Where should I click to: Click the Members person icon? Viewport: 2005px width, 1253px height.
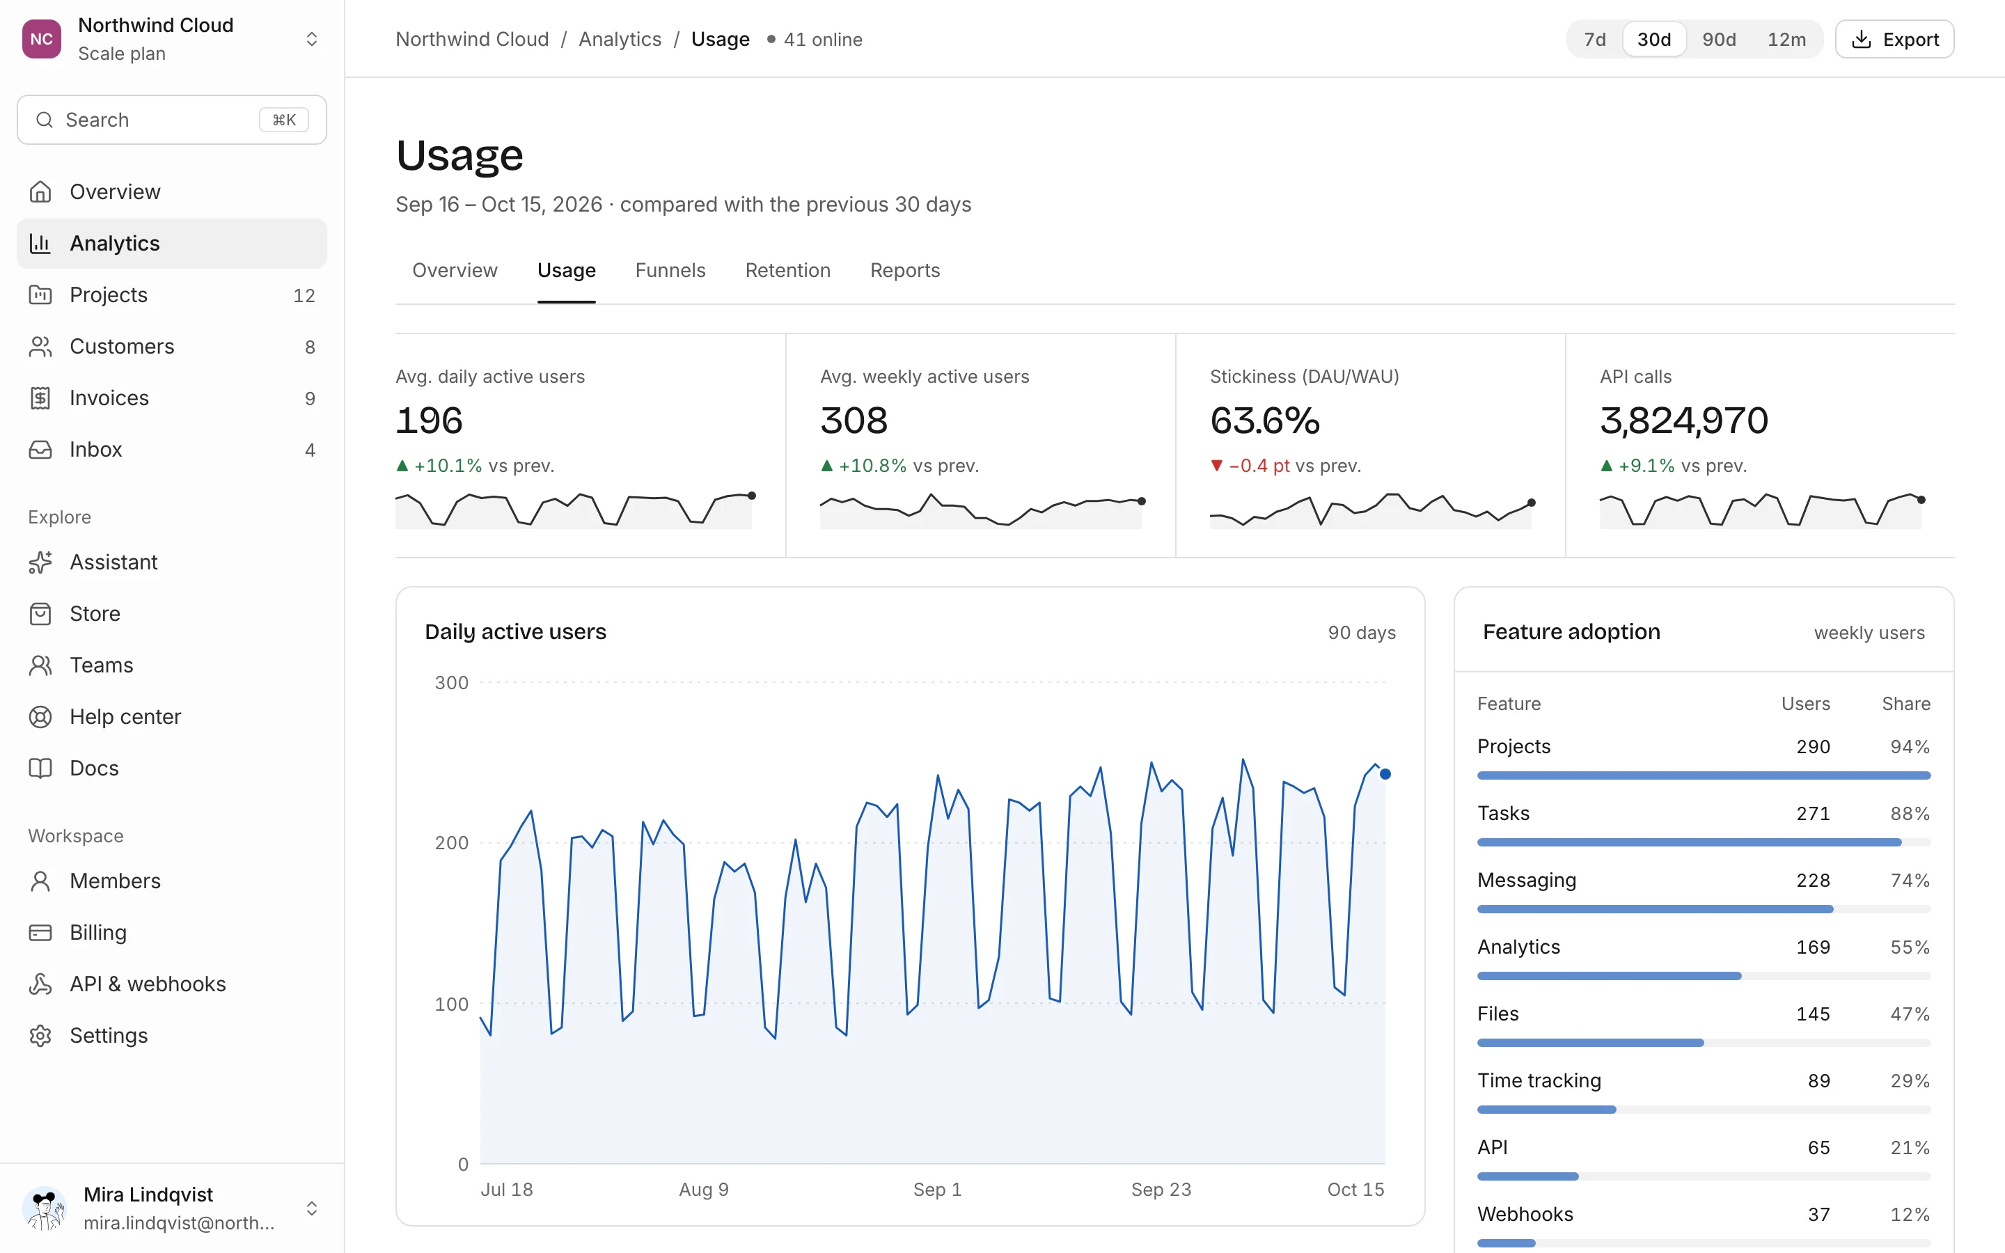[40, 881]
